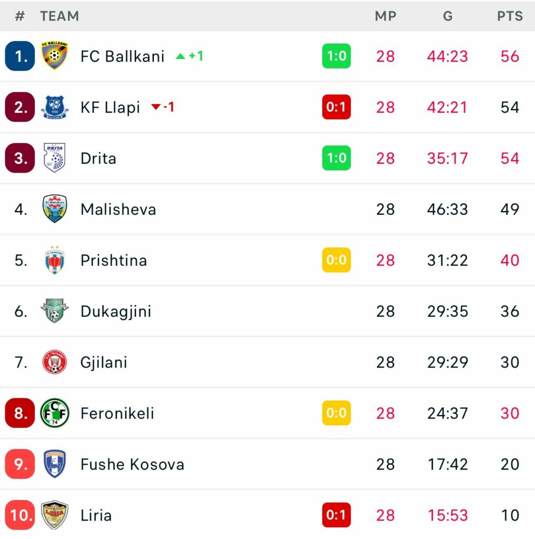Sort by the PTS column header
Screen dimensions: 535x539
click(x=510, y=16)
